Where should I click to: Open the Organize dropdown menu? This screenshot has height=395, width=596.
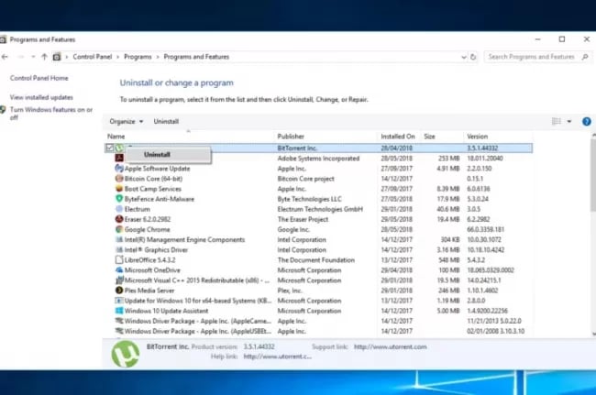pyautogui.click(x=127, y=122)
